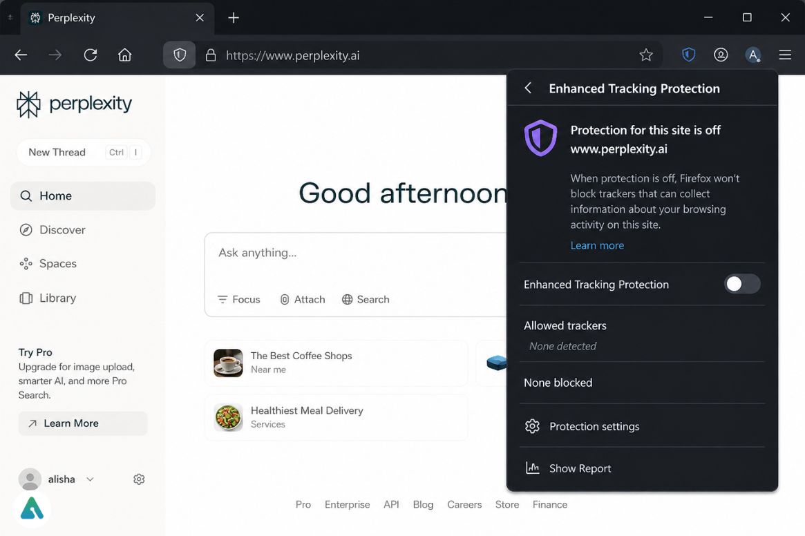Screen dimensions: 805x536
Task: Click the Learn More Pro button
Action: pos(83,423)
